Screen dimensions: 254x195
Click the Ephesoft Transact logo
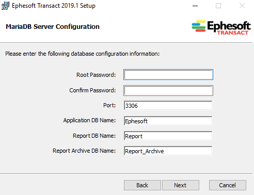pyautogui.click(x=221, y=27)
